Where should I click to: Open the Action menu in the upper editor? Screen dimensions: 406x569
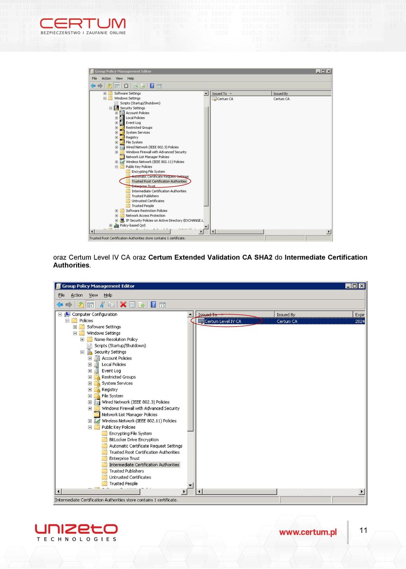click(x=106, y=79)
